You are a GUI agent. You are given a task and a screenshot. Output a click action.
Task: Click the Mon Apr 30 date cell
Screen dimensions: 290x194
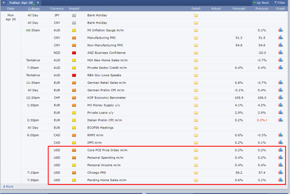10,17
